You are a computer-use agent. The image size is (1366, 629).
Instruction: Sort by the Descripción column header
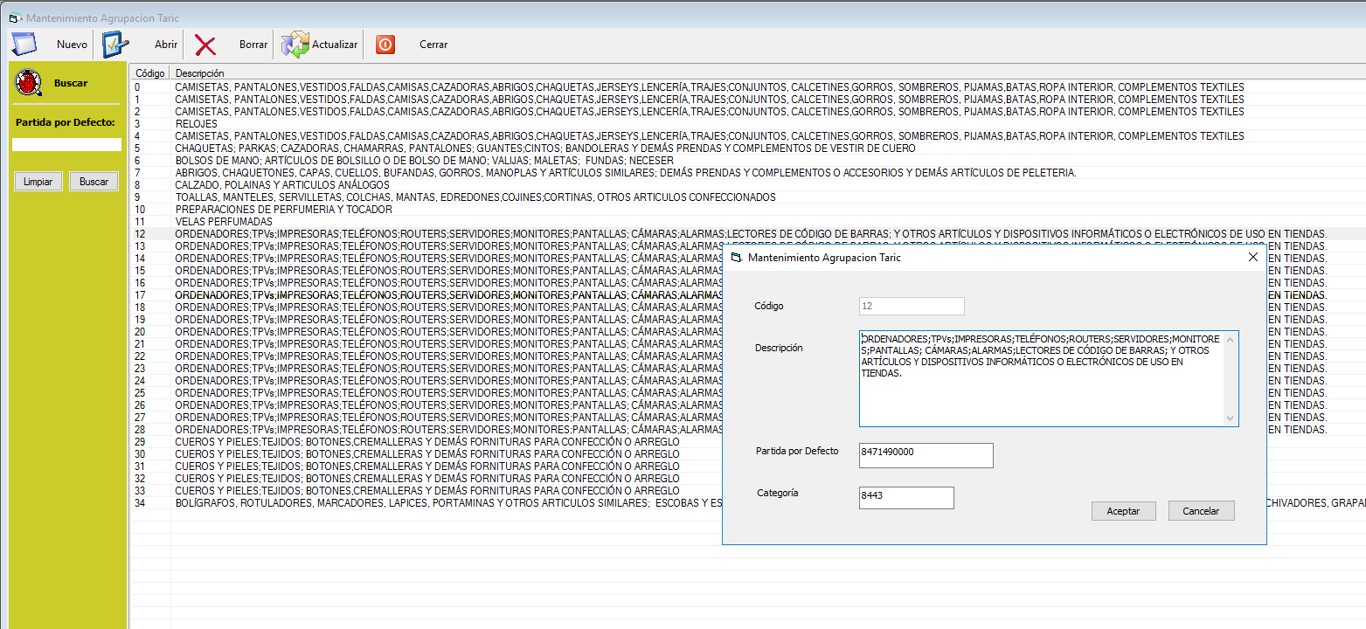[x=199, y=73]
